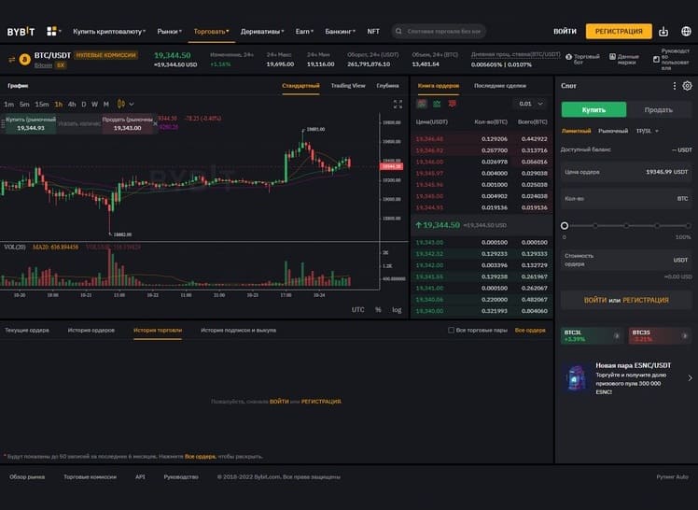Image resolution: width=698 pixels, height=510 pixels.
Task: Click the All Orders link beside checkbox
Action: 530,330
